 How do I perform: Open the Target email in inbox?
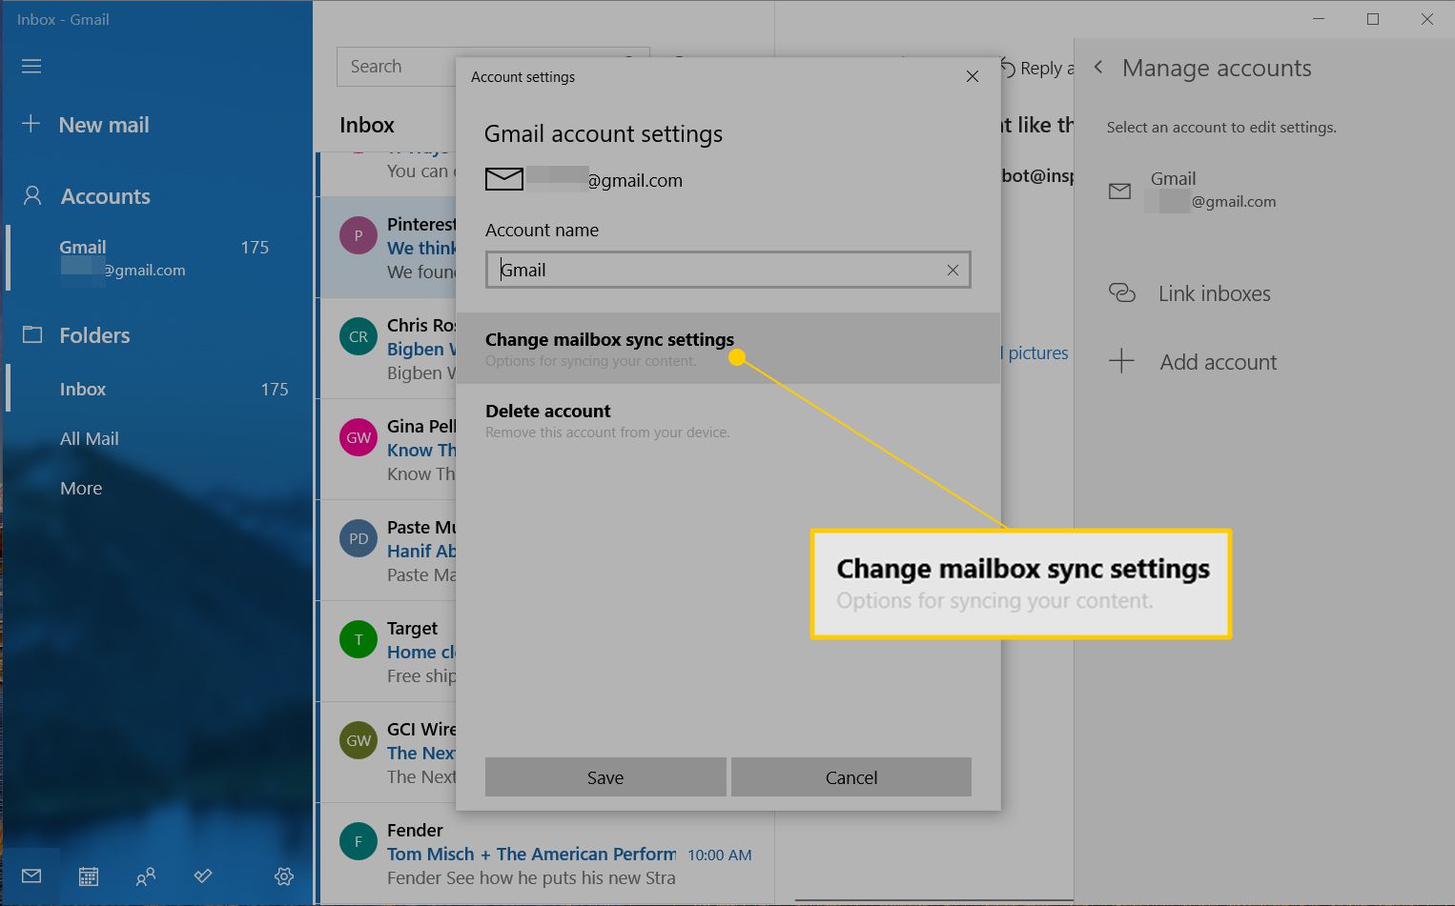pyautogui.click(x=387, y=652)
